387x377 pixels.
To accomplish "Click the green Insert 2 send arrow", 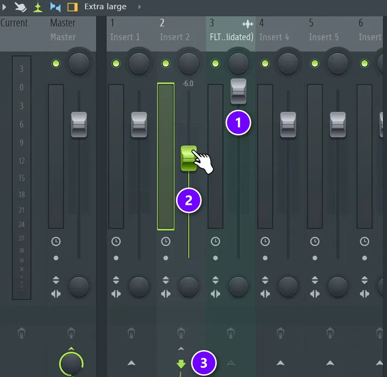I will pyautogui.click(x=181, y=364).
